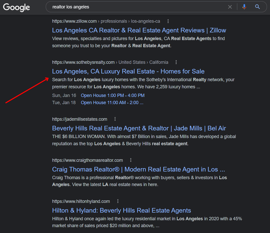Image resolution: width=270 pixels, height=233 pixels.
Task: Open the Open House 1:00 PM - 4:00 PM link
Action: coord(112,95)
